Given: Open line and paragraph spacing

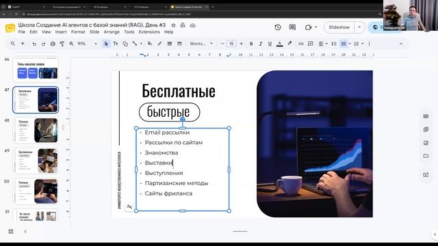Looking at the screenshot, I should (334, 44).
